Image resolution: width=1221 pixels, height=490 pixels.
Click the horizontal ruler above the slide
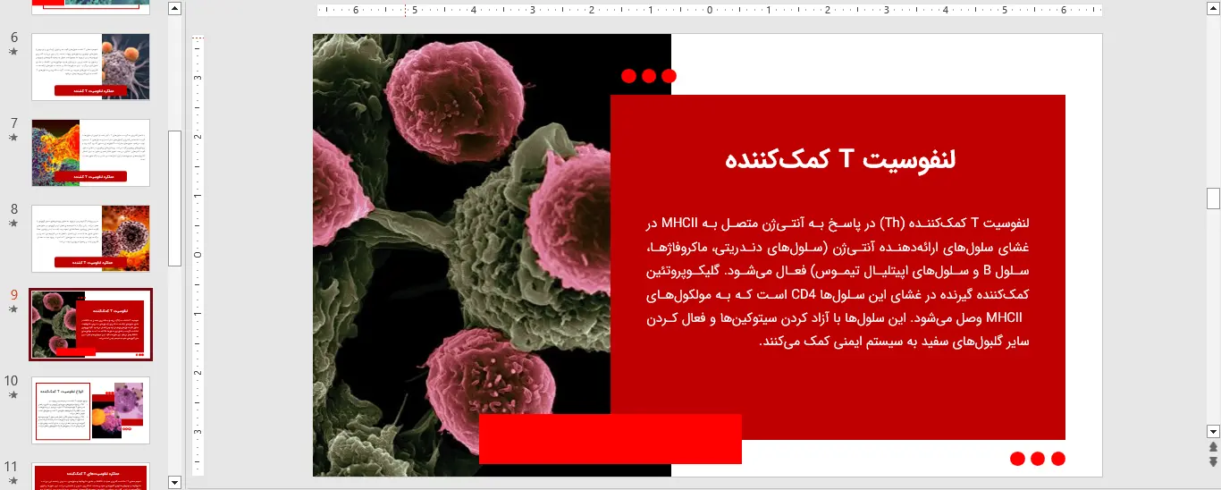(x=710, y=11)
